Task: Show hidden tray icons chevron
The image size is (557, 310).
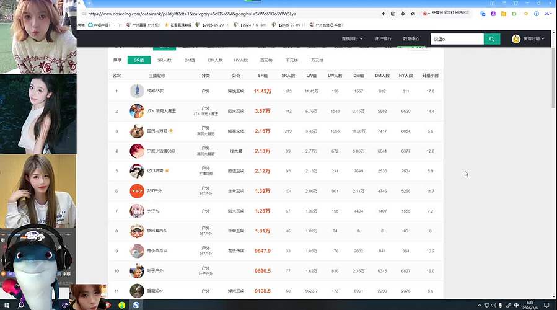Action: point(480,305)
